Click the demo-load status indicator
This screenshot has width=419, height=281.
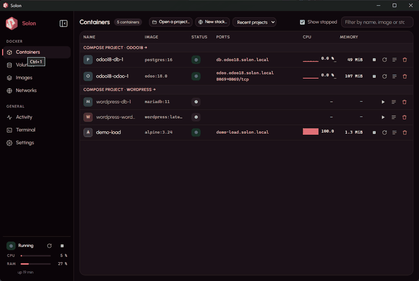196,132
